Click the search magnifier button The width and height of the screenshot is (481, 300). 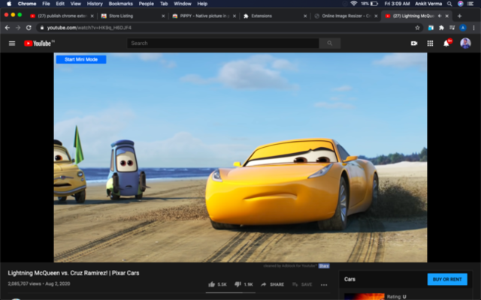(329, 43)
